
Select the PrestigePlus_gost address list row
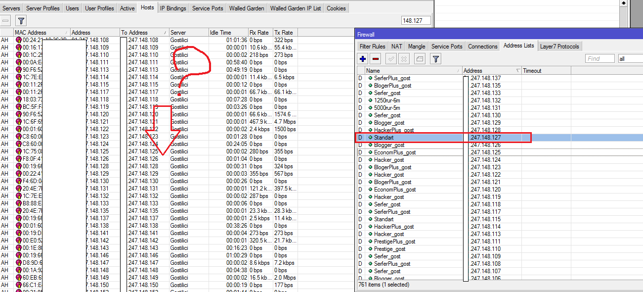pos(499,242)
